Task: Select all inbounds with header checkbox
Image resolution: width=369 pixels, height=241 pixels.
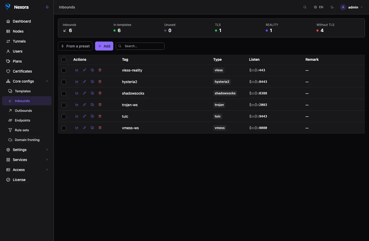Action: click(x=64, y=59)
